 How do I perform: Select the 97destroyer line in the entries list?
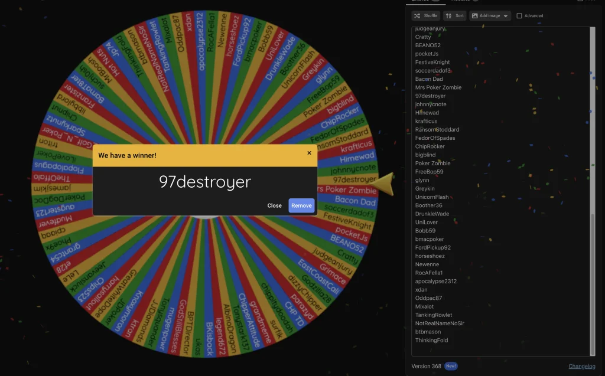(430, 96)
